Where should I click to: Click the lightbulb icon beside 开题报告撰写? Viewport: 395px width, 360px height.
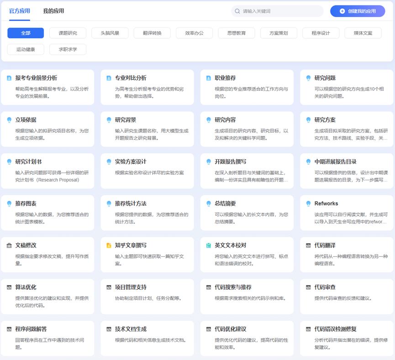[209, 162]
